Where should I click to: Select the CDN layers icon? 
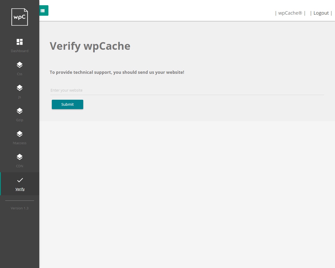20,157
